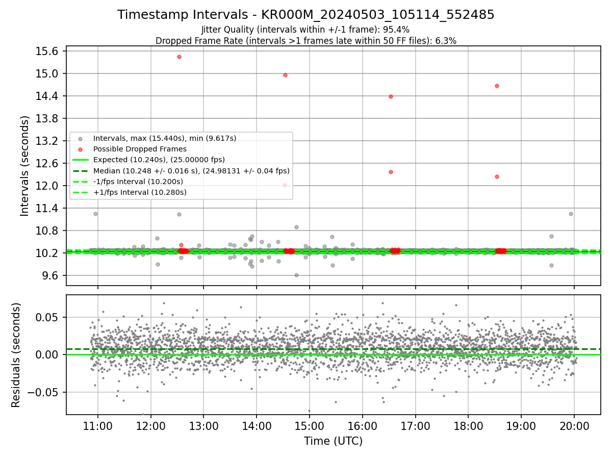
Task: Click the red dropped-frame point near 14.7 seconds
Action: coord(497,86)
